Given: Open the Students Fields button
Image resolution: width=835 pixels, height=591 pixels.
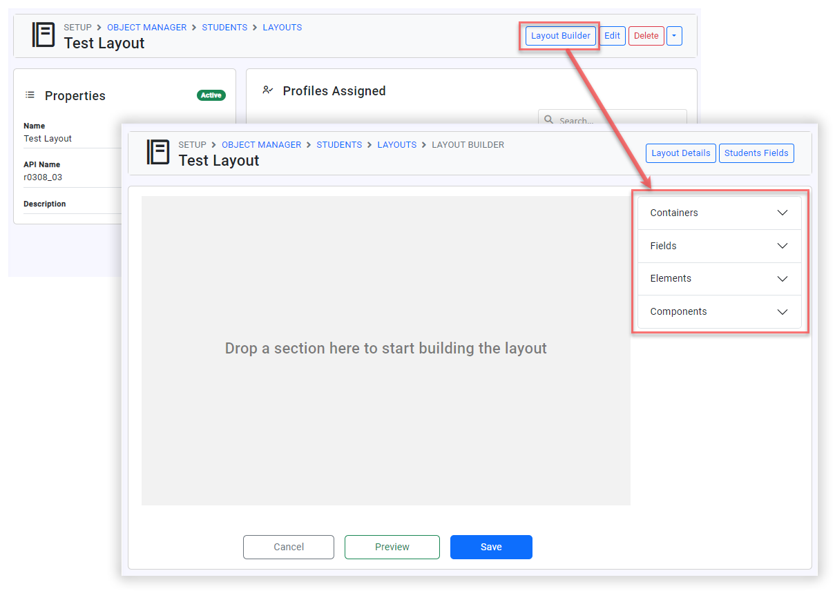Looking at the screenshot, I should coord(756,153).
